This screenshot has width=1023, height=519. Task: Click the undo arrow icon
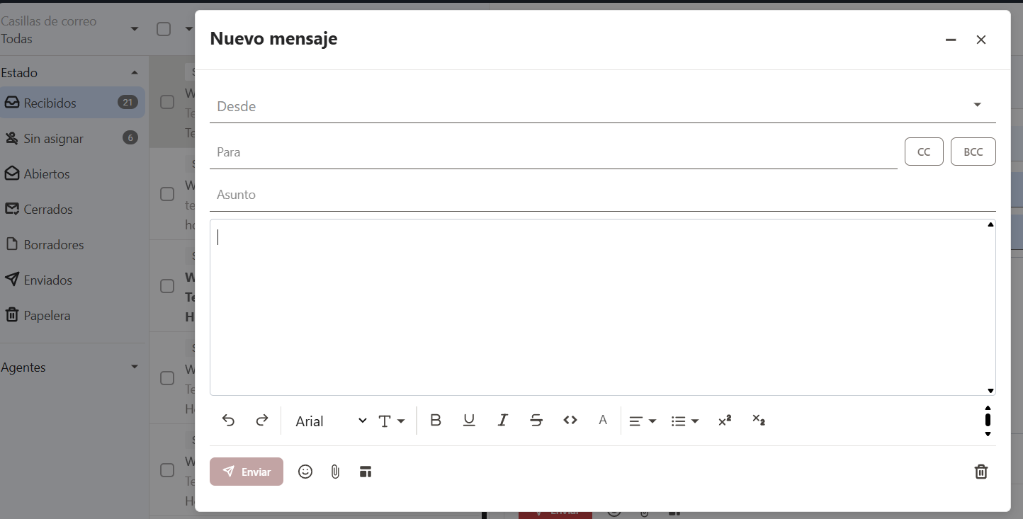tap(228, 421)
